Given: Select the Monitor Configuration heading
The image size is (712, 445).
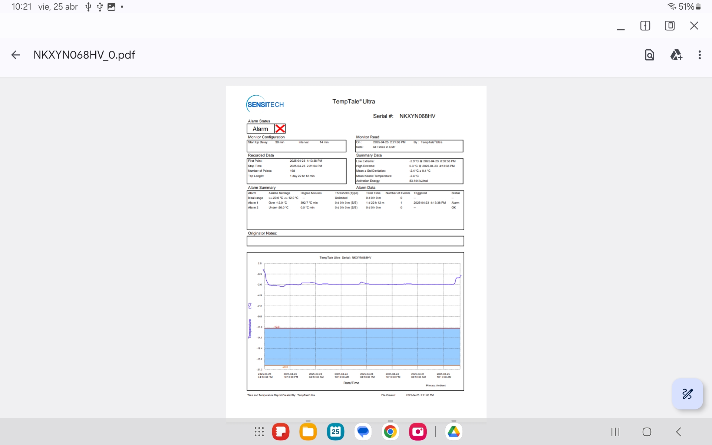Looking at the screenshot, I should (266, 137).
